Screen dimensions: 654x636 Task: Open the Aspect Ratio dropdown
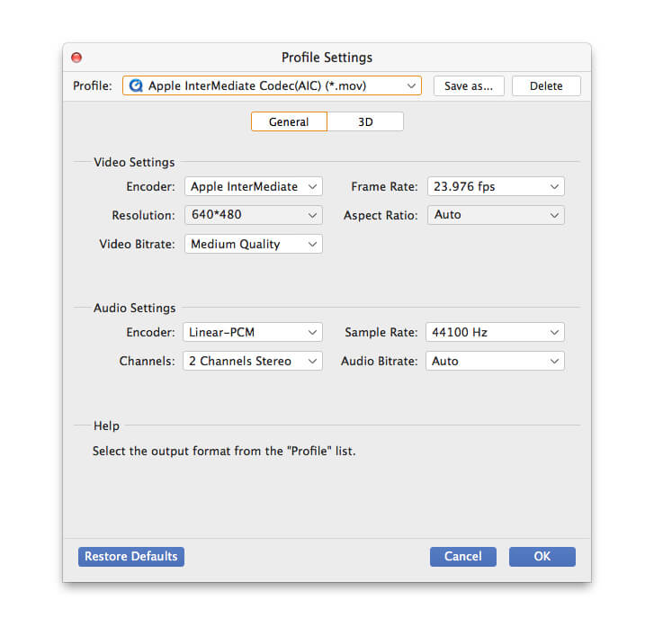[x=496, y=215]
